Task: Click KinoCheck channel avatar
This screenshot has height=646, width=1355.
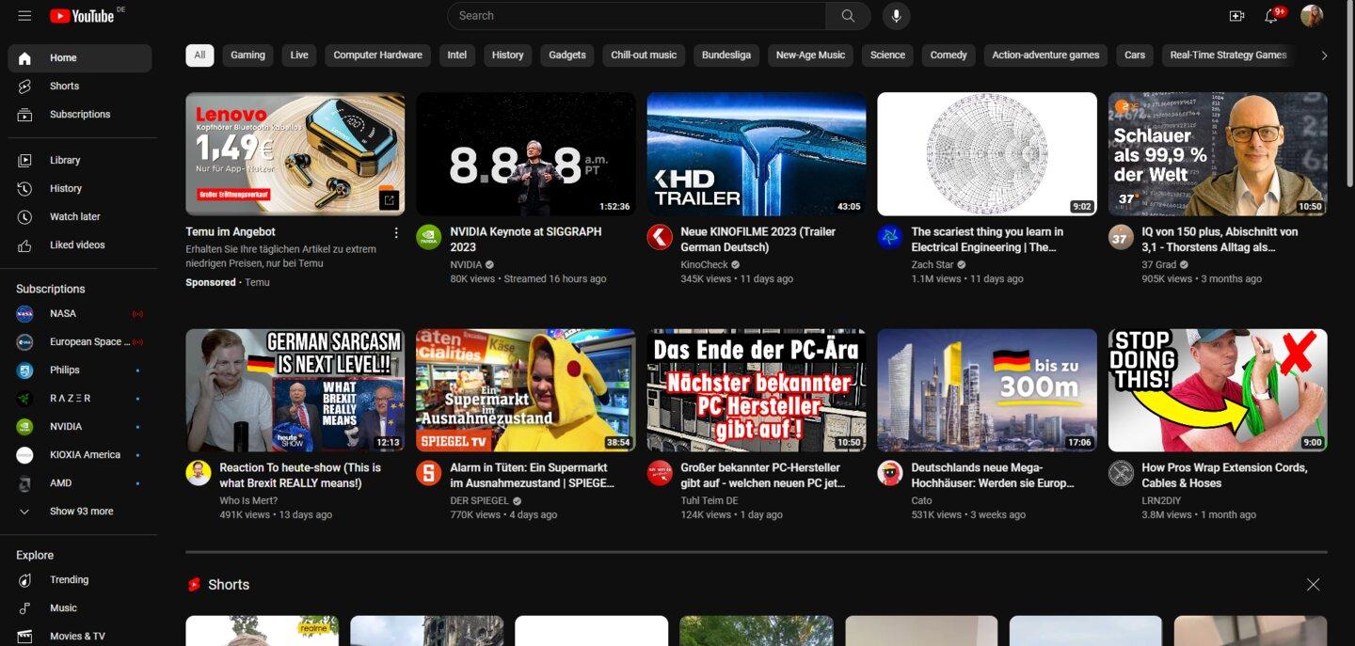Action: click(660, 237)
